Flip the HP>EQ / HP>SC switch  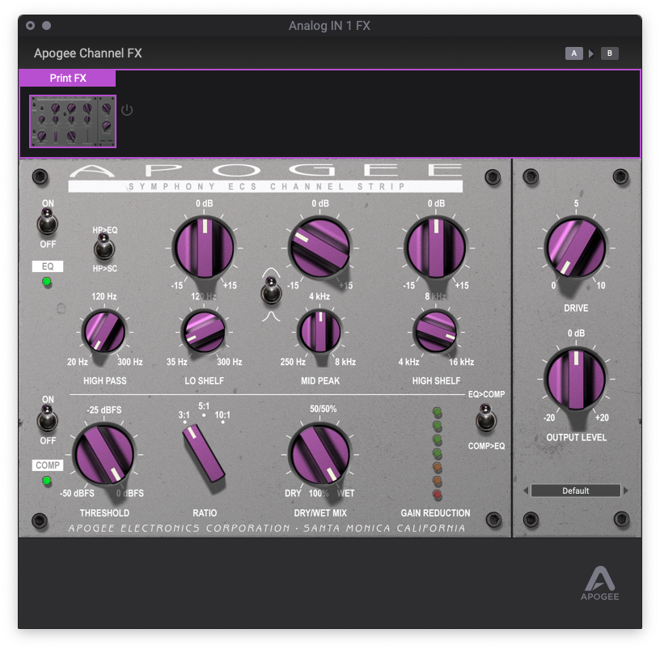(104, 247)
